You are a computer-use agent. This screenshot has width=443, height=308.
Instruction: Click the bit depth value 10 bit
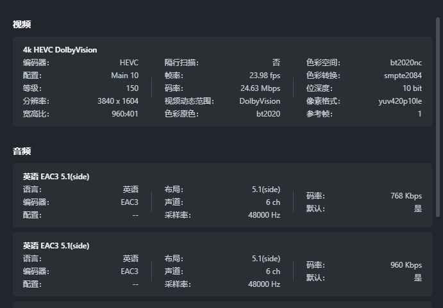coord(412,88)
